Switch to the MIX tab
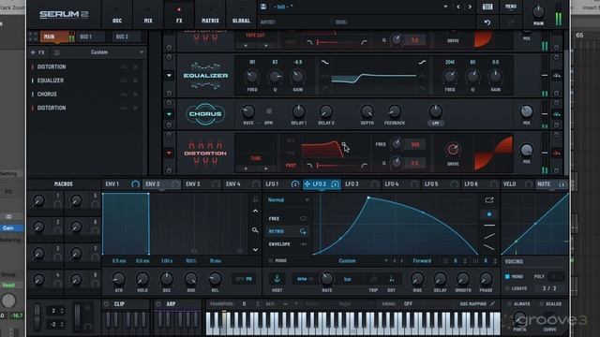The image size is (600, 337). [148, 15]
